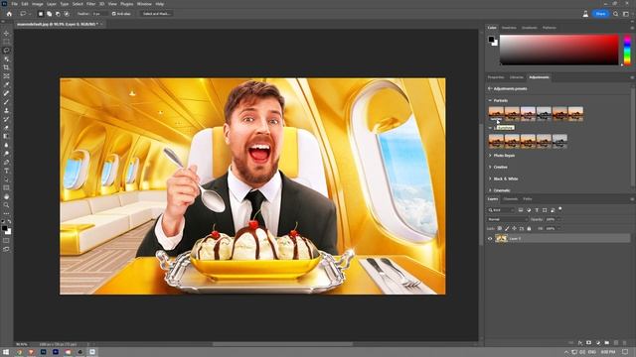Open the Normal blend mode dropdown
The image size is (636, 357).
(508, 219)
